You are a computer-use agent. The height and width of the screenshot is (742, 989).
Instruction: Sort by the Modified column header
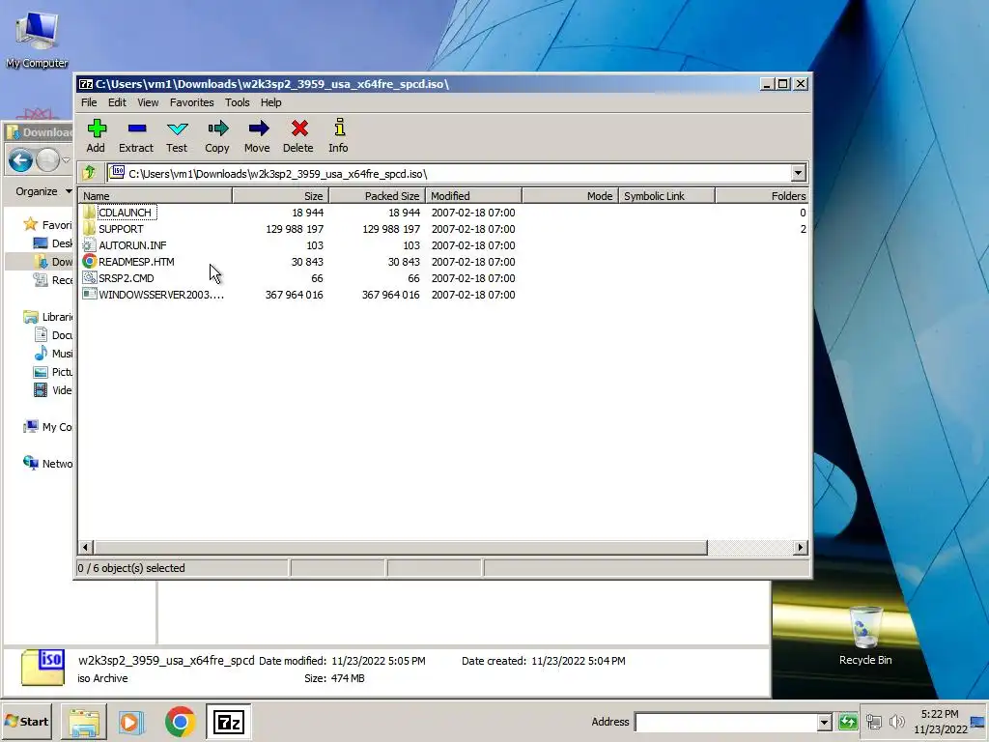473,195
